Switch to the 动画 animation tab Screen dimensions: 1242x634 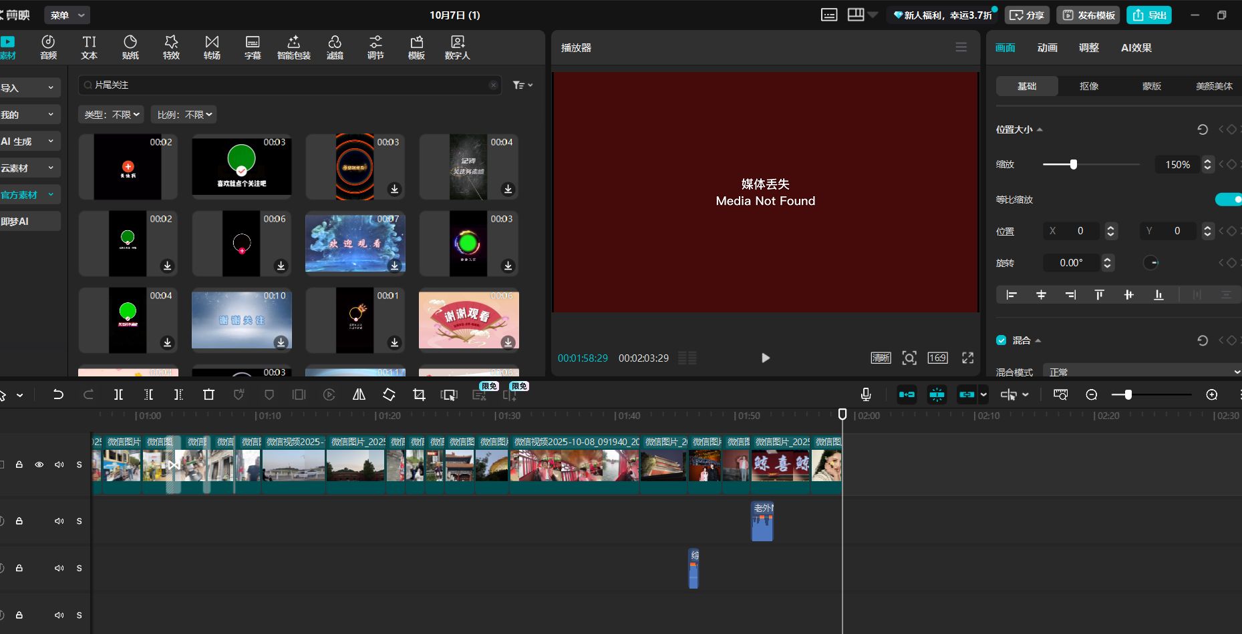[1047, 48]
